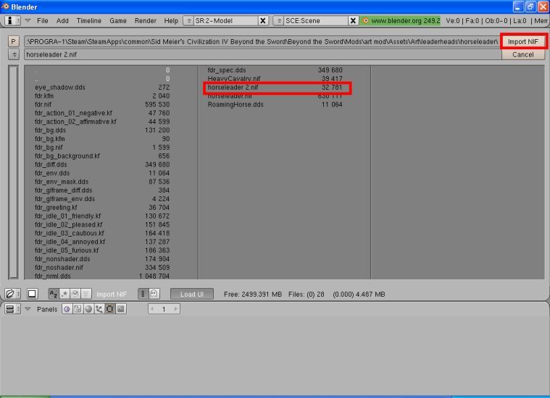Collapse the top menu with the triangle
Screen dimensions: 550x398
point(28,21)
